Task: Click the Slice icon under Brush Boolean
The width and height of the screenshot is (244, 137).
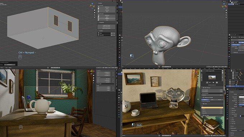Action: pyautogui.click(x=98, y=20)
